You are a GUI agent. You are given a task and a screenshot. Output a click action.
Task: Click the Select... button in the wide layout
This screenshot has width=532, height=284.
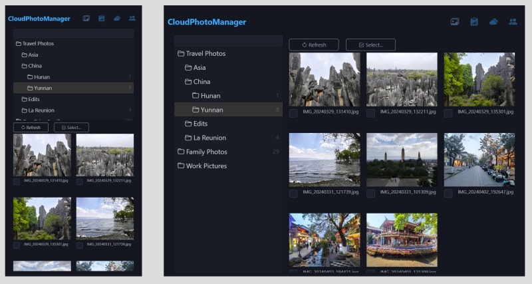coord(370,45)
